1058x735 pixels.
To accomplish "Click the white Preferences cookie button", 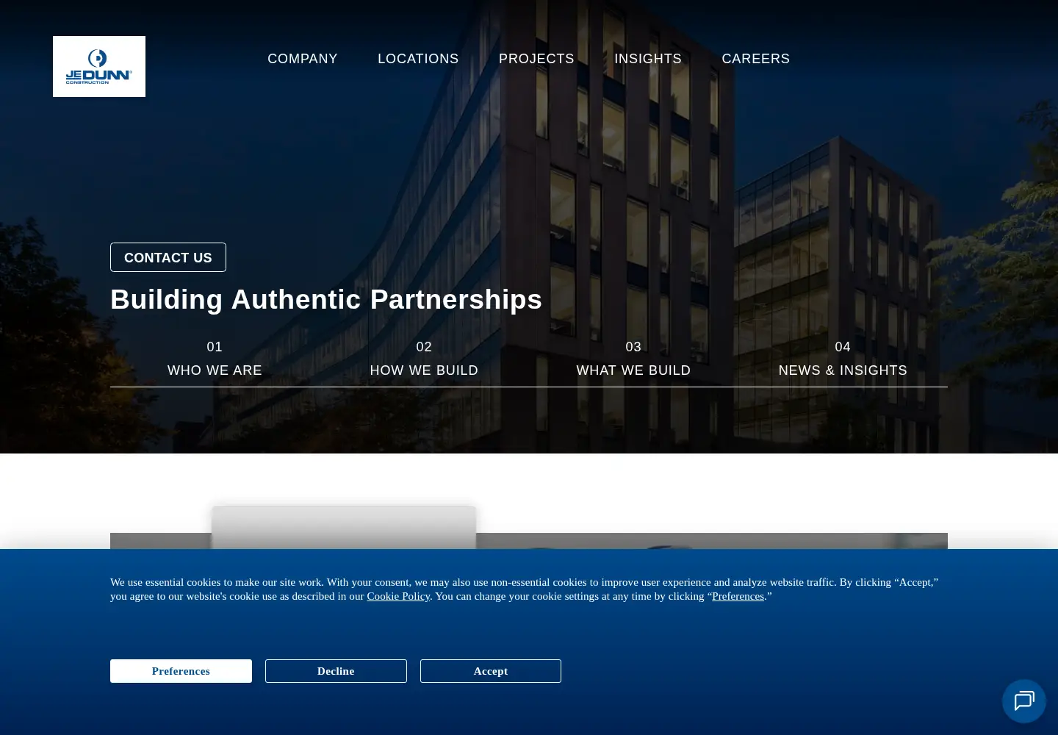I will (181, 671).
